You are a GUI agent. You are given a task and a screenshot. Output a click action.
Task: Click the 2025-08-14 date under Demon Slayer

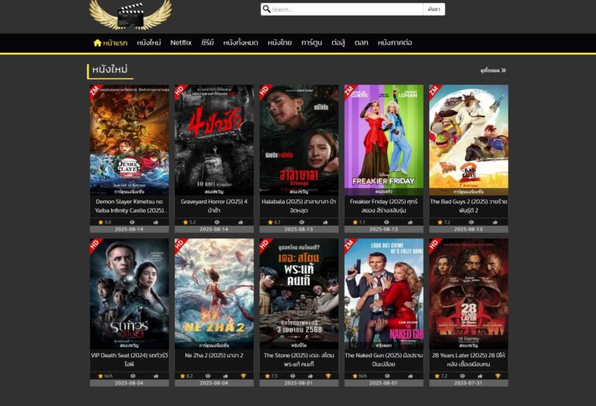click(x=130, y=229)
